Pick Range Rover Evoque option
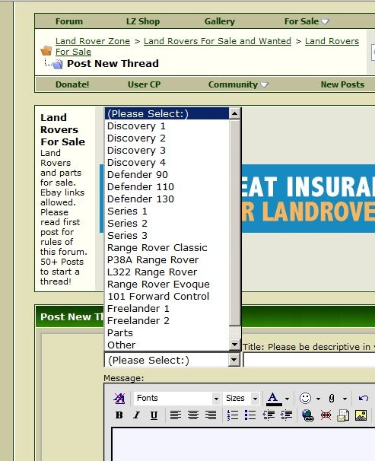The image size is (375, 461). click(167, 285)
